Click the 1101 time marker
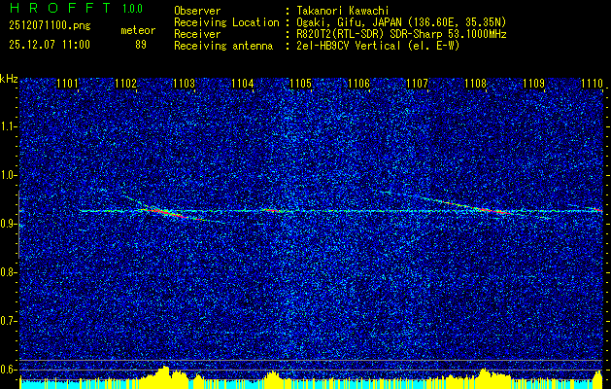Image resolution: width=611 pixels, height=389 pixels. click(x=67, y=83)
